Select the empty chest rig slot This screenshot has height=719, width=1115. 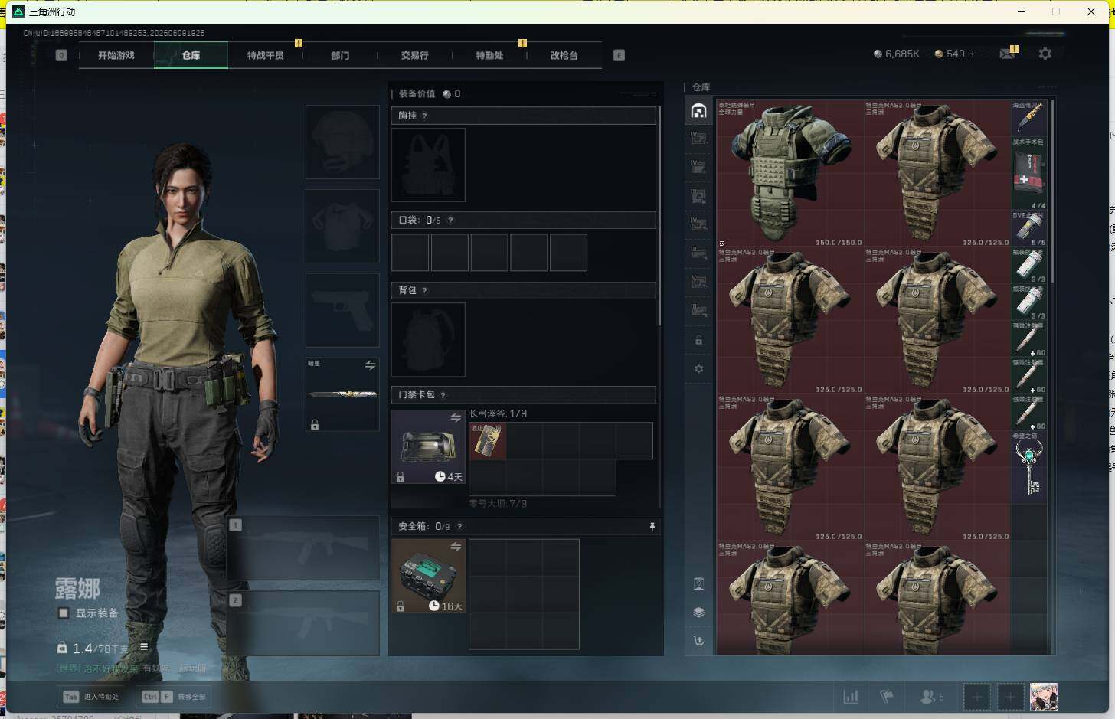(x=428, y=165)
